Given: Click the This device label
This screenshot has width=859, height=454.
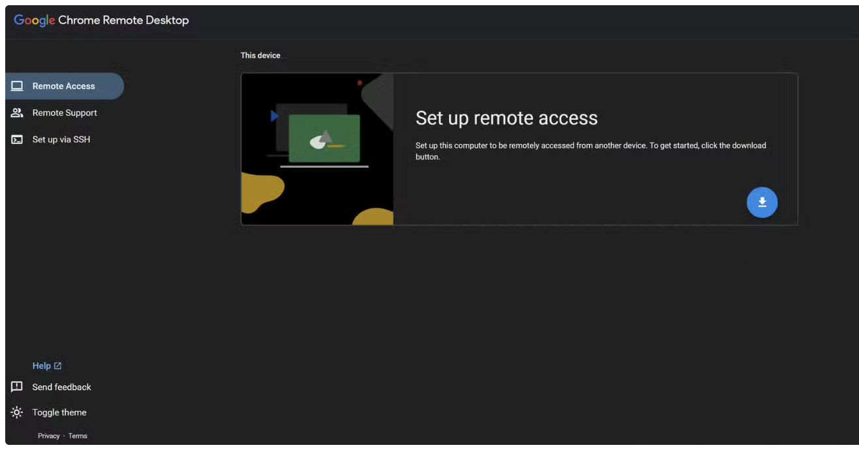Looking at the screenshot, I should click(x=260, y=55).
